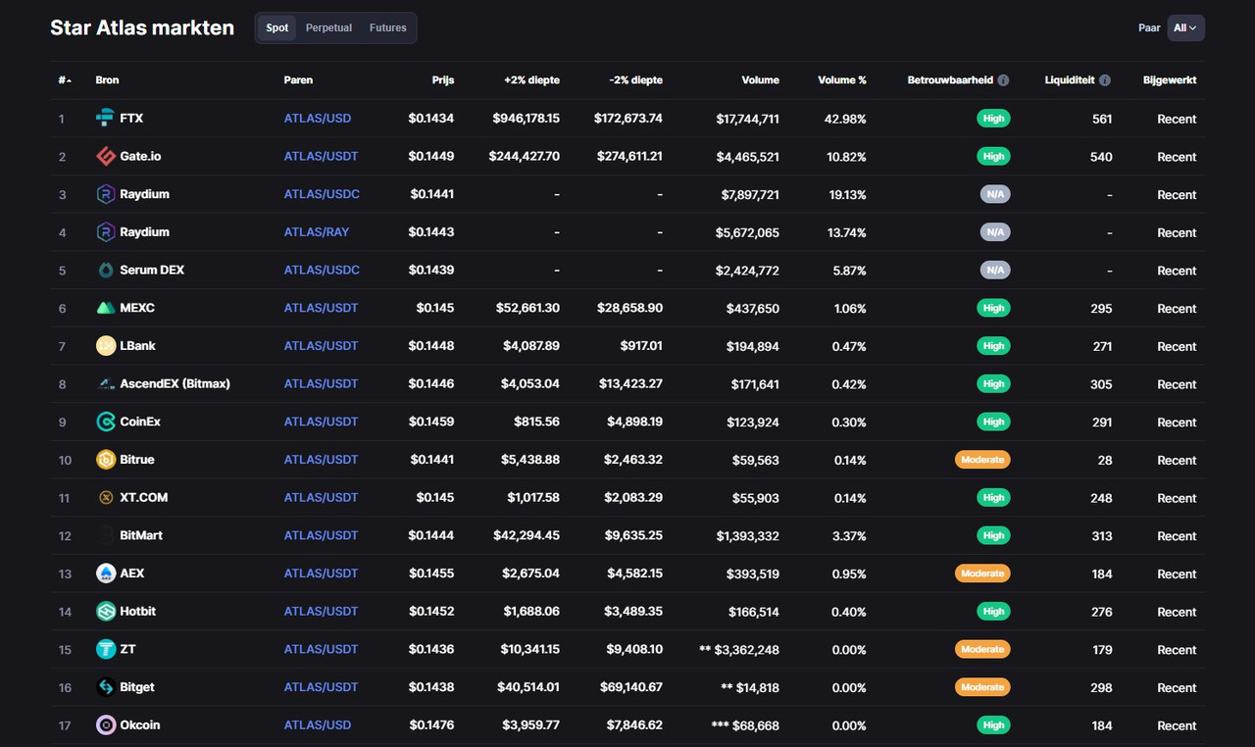Open the ATLAS/USD pair link for FTX

318,119
